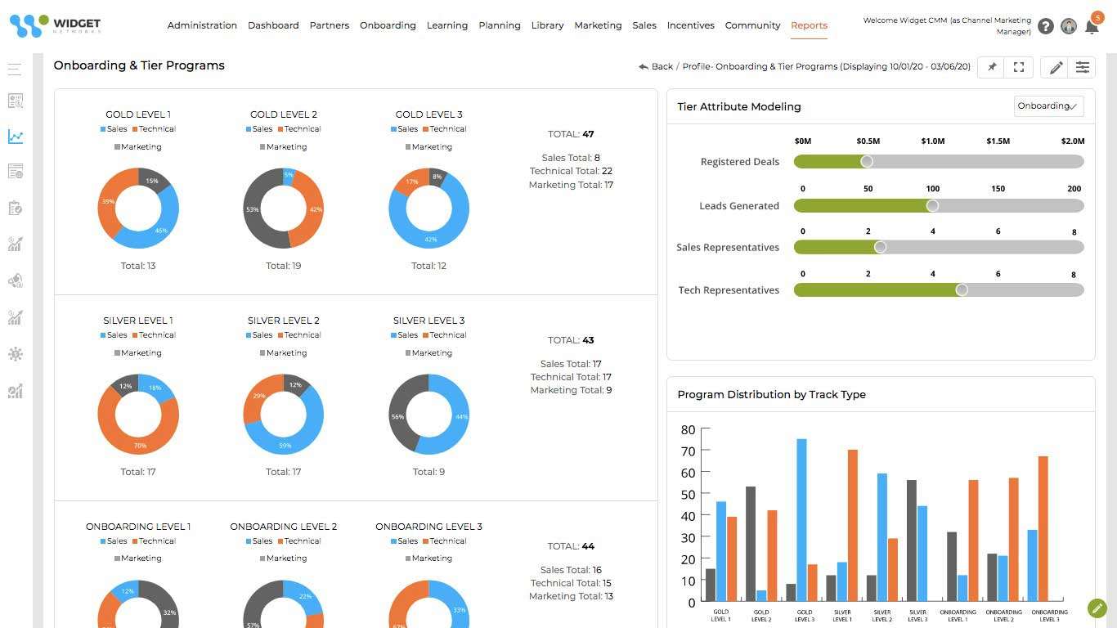Click the floating green edit pencil button
This screenshot has width=1117, height=628.
pos(1097,608)
